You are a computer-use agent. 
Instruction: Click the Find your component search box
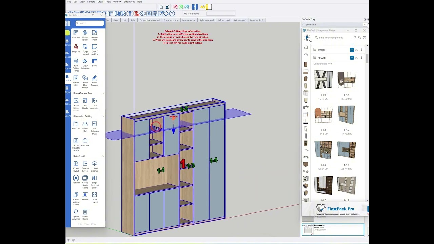click(x=332, y=38)
